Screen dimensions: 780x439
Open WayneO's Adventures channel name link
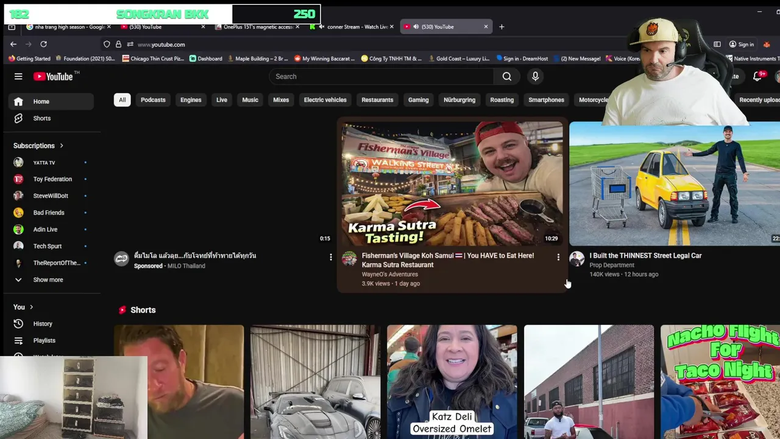point(390,274)
